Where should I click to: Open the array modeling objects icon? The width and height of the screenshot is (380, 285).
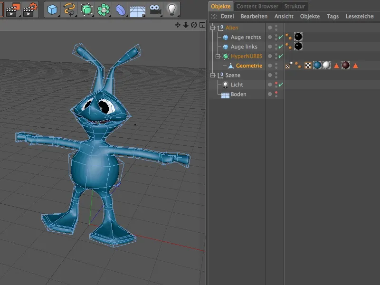tap(104, 9)
